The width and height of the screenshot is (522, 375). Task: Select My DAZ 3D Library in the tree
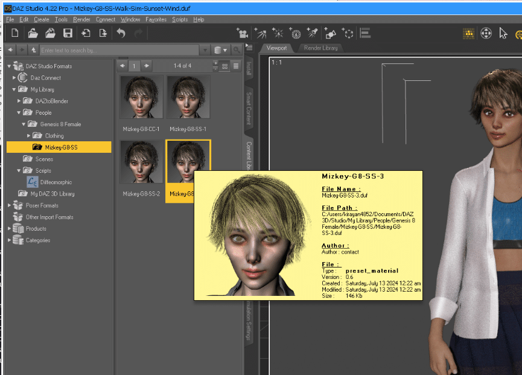coord(46,193)
